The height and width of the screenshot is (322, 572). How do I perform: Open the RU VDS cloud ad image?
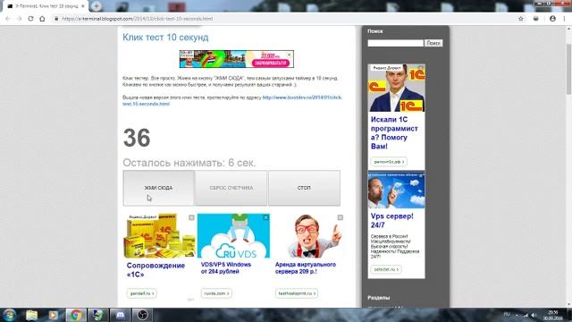pos(233,236)
